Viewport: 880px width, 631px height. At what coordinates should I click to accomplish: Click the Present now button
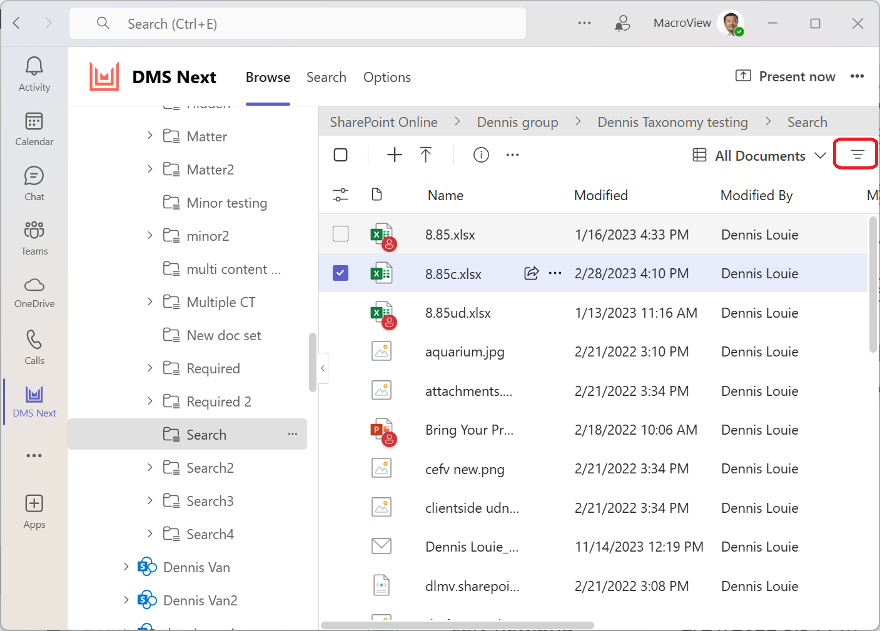(785, 76)
